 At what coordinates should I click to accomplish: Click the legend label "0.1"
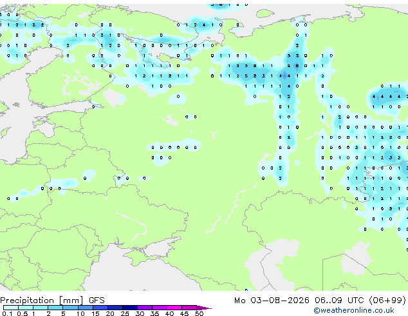pyautogui.click(x=7, y=313)
